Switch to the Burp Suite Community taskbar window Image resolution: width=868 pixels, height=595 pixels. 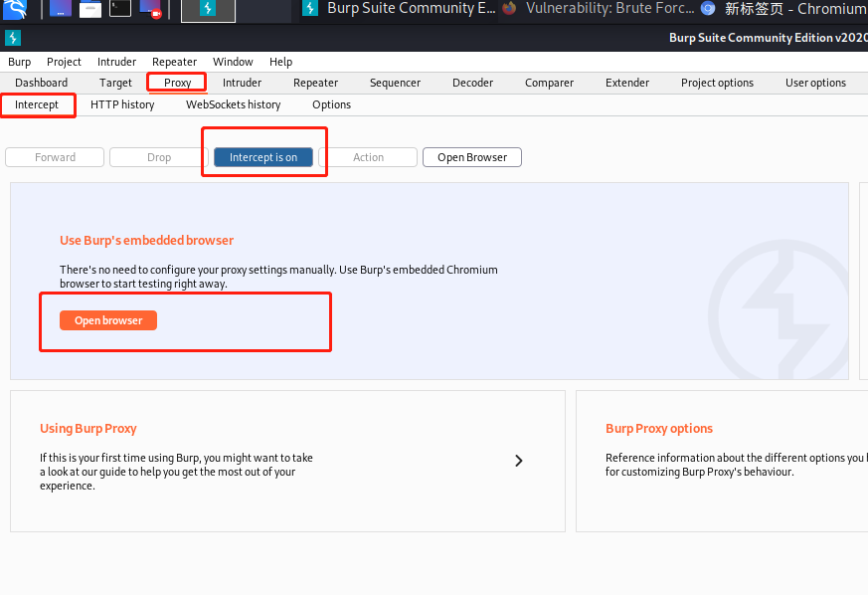click(400, 9)
